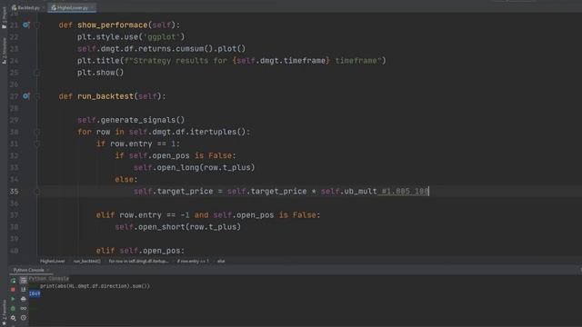Click "plt.style.use('ggplot')" line

131,37
